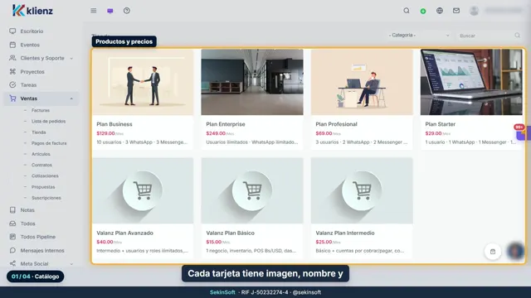Open Artículos submenu item
The image size is (531, 298).
41,154
